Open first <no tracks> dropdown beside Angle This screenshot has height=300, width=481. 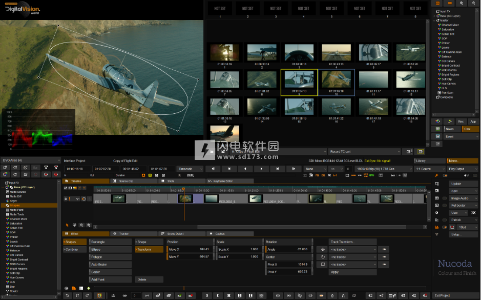click(353, 249)
